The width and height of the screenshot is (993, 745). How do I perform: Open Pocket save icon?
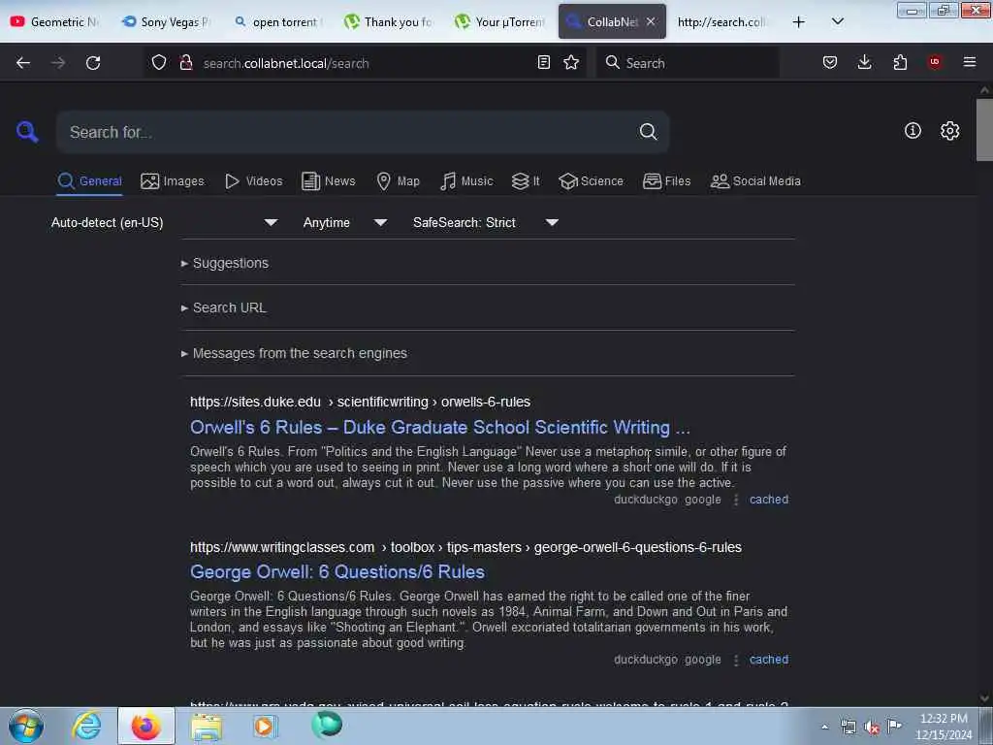coord(830,62)
